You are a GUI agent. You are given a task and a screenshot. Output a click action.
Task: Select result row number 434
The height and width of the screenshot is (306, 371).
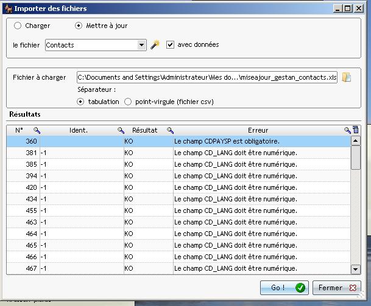coord(178,199)
